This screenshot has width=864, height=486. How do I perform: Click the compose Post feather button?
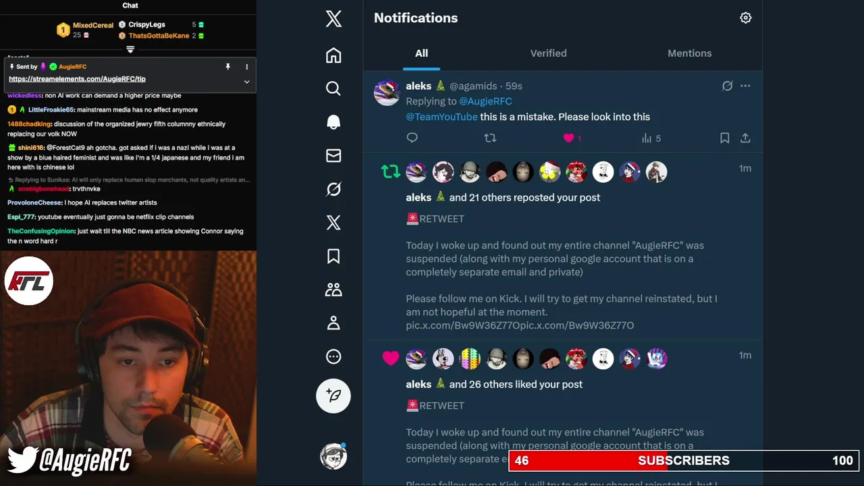[x=333, y=396]
